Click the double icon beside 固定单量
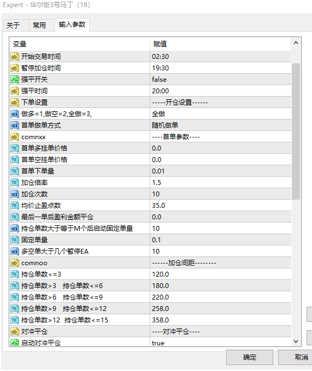The image size is (312, 371). pyautogui.click(x=14, y=240)
